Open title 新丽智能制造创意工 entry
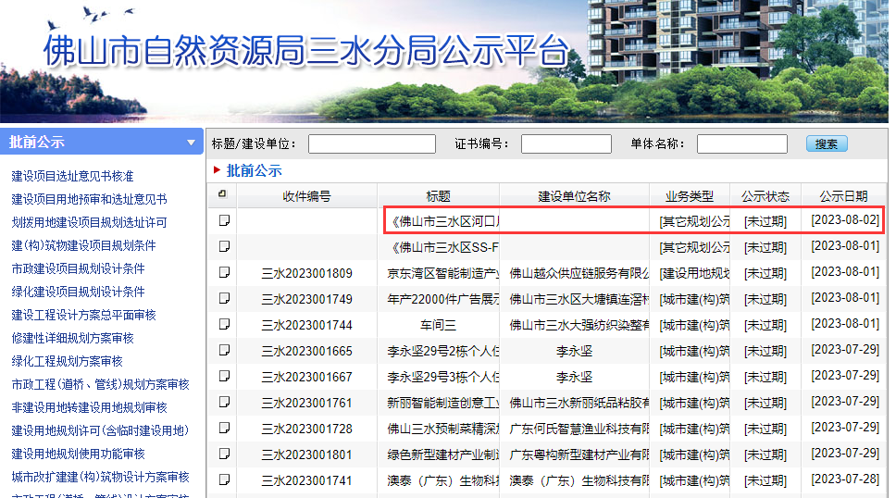The height and width of the screenshot is (498, 896). [442, 403]
